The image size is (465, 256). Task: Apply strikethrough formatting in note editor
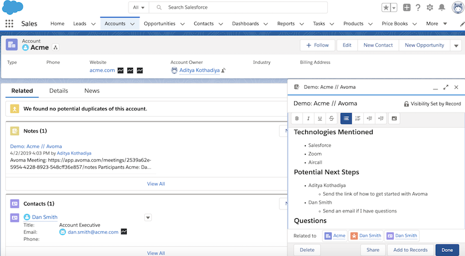click(x=331, y=118)
